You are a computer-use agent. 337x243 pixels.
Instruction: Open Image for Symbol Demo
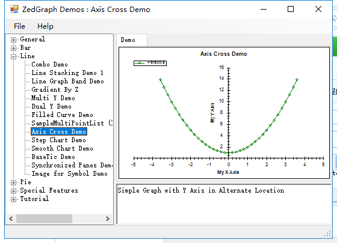coord(69,173)
